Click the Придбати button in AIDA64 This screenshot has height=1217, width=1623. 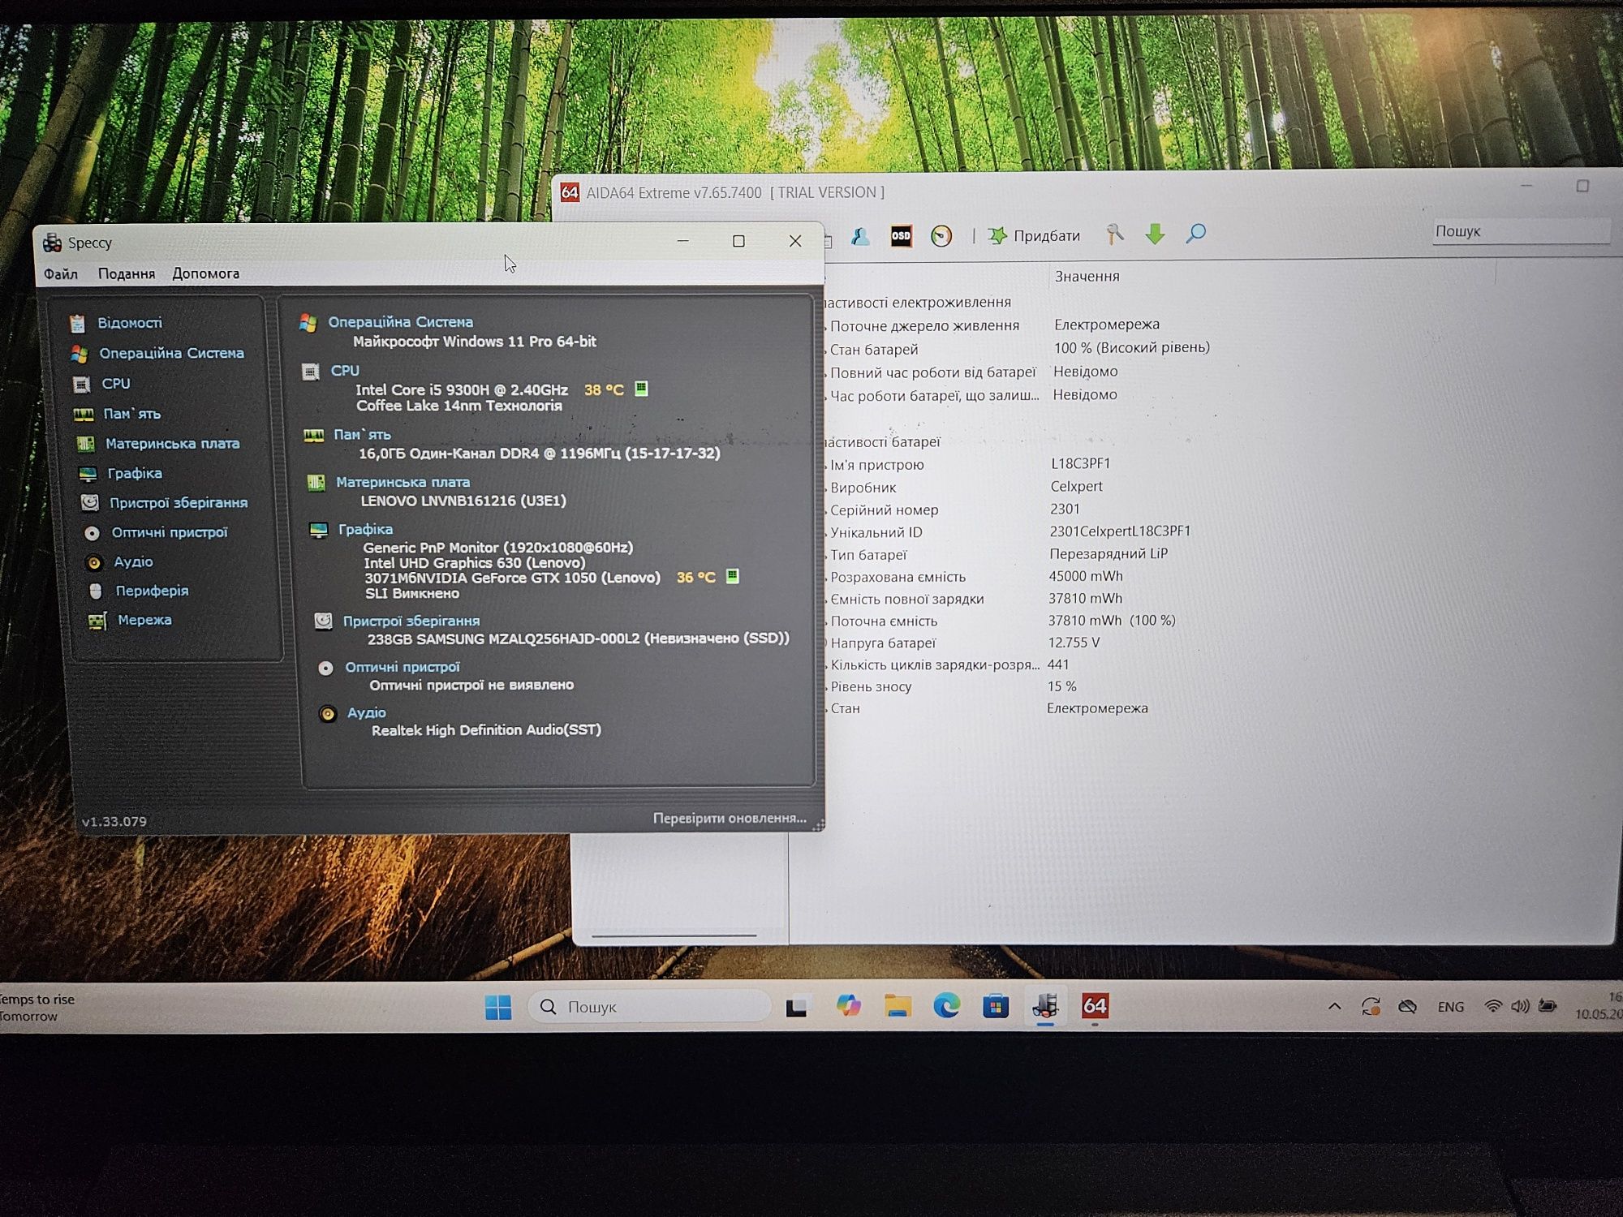pos(1034,235)
